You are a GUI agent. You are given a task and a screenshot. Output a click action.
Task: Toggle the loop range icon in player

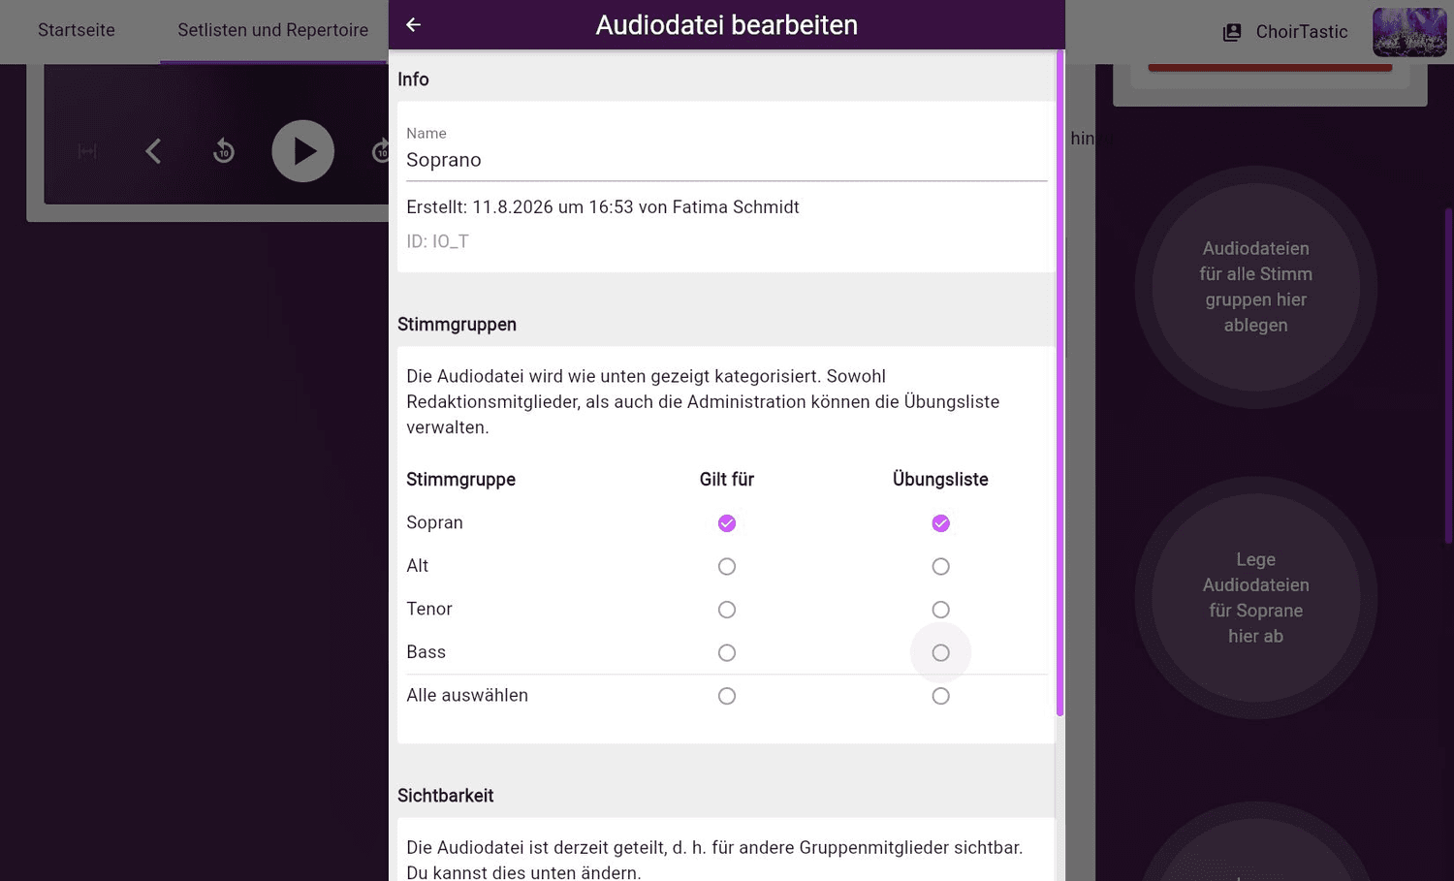pyautogui.click(x=87, y=151)
